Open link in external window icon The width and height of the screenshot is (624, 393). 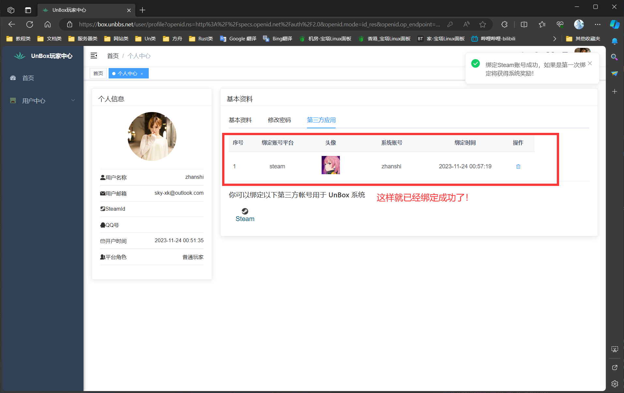pyautogui.click(x=615, y=368)
